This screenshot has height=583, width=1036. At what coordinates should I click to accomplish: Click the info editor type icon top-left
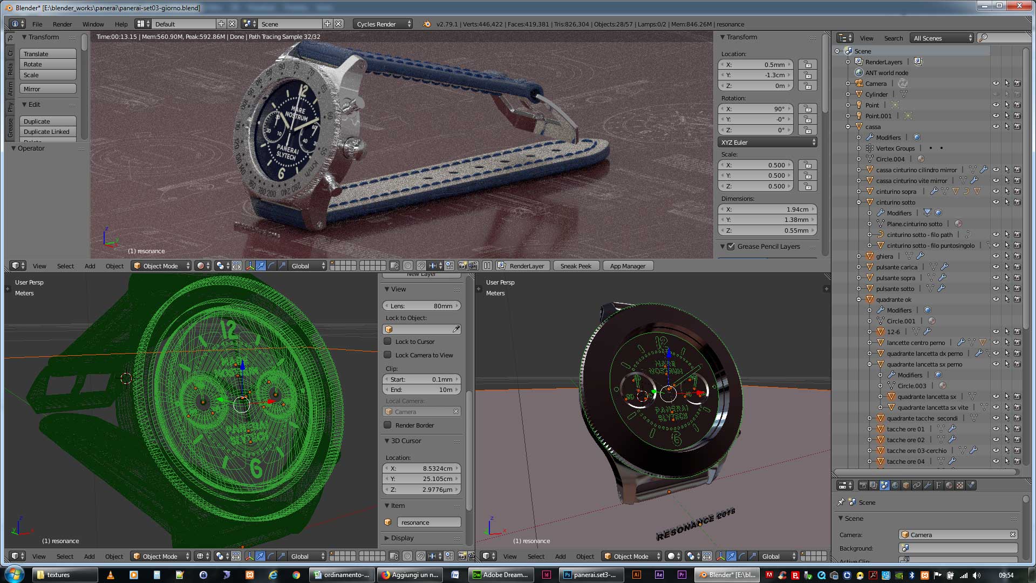[18, 24]
